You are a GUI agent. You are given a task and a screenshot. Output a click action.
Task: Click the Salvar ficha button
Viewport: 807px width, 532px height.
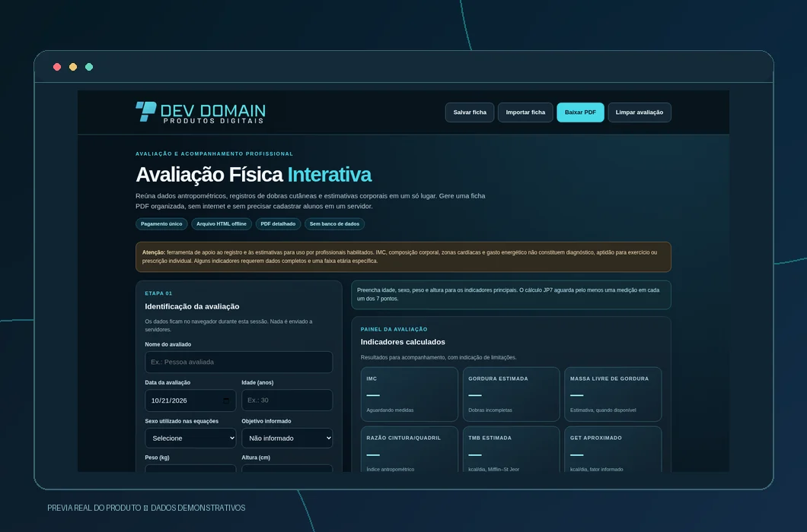(x=470, y=112)
